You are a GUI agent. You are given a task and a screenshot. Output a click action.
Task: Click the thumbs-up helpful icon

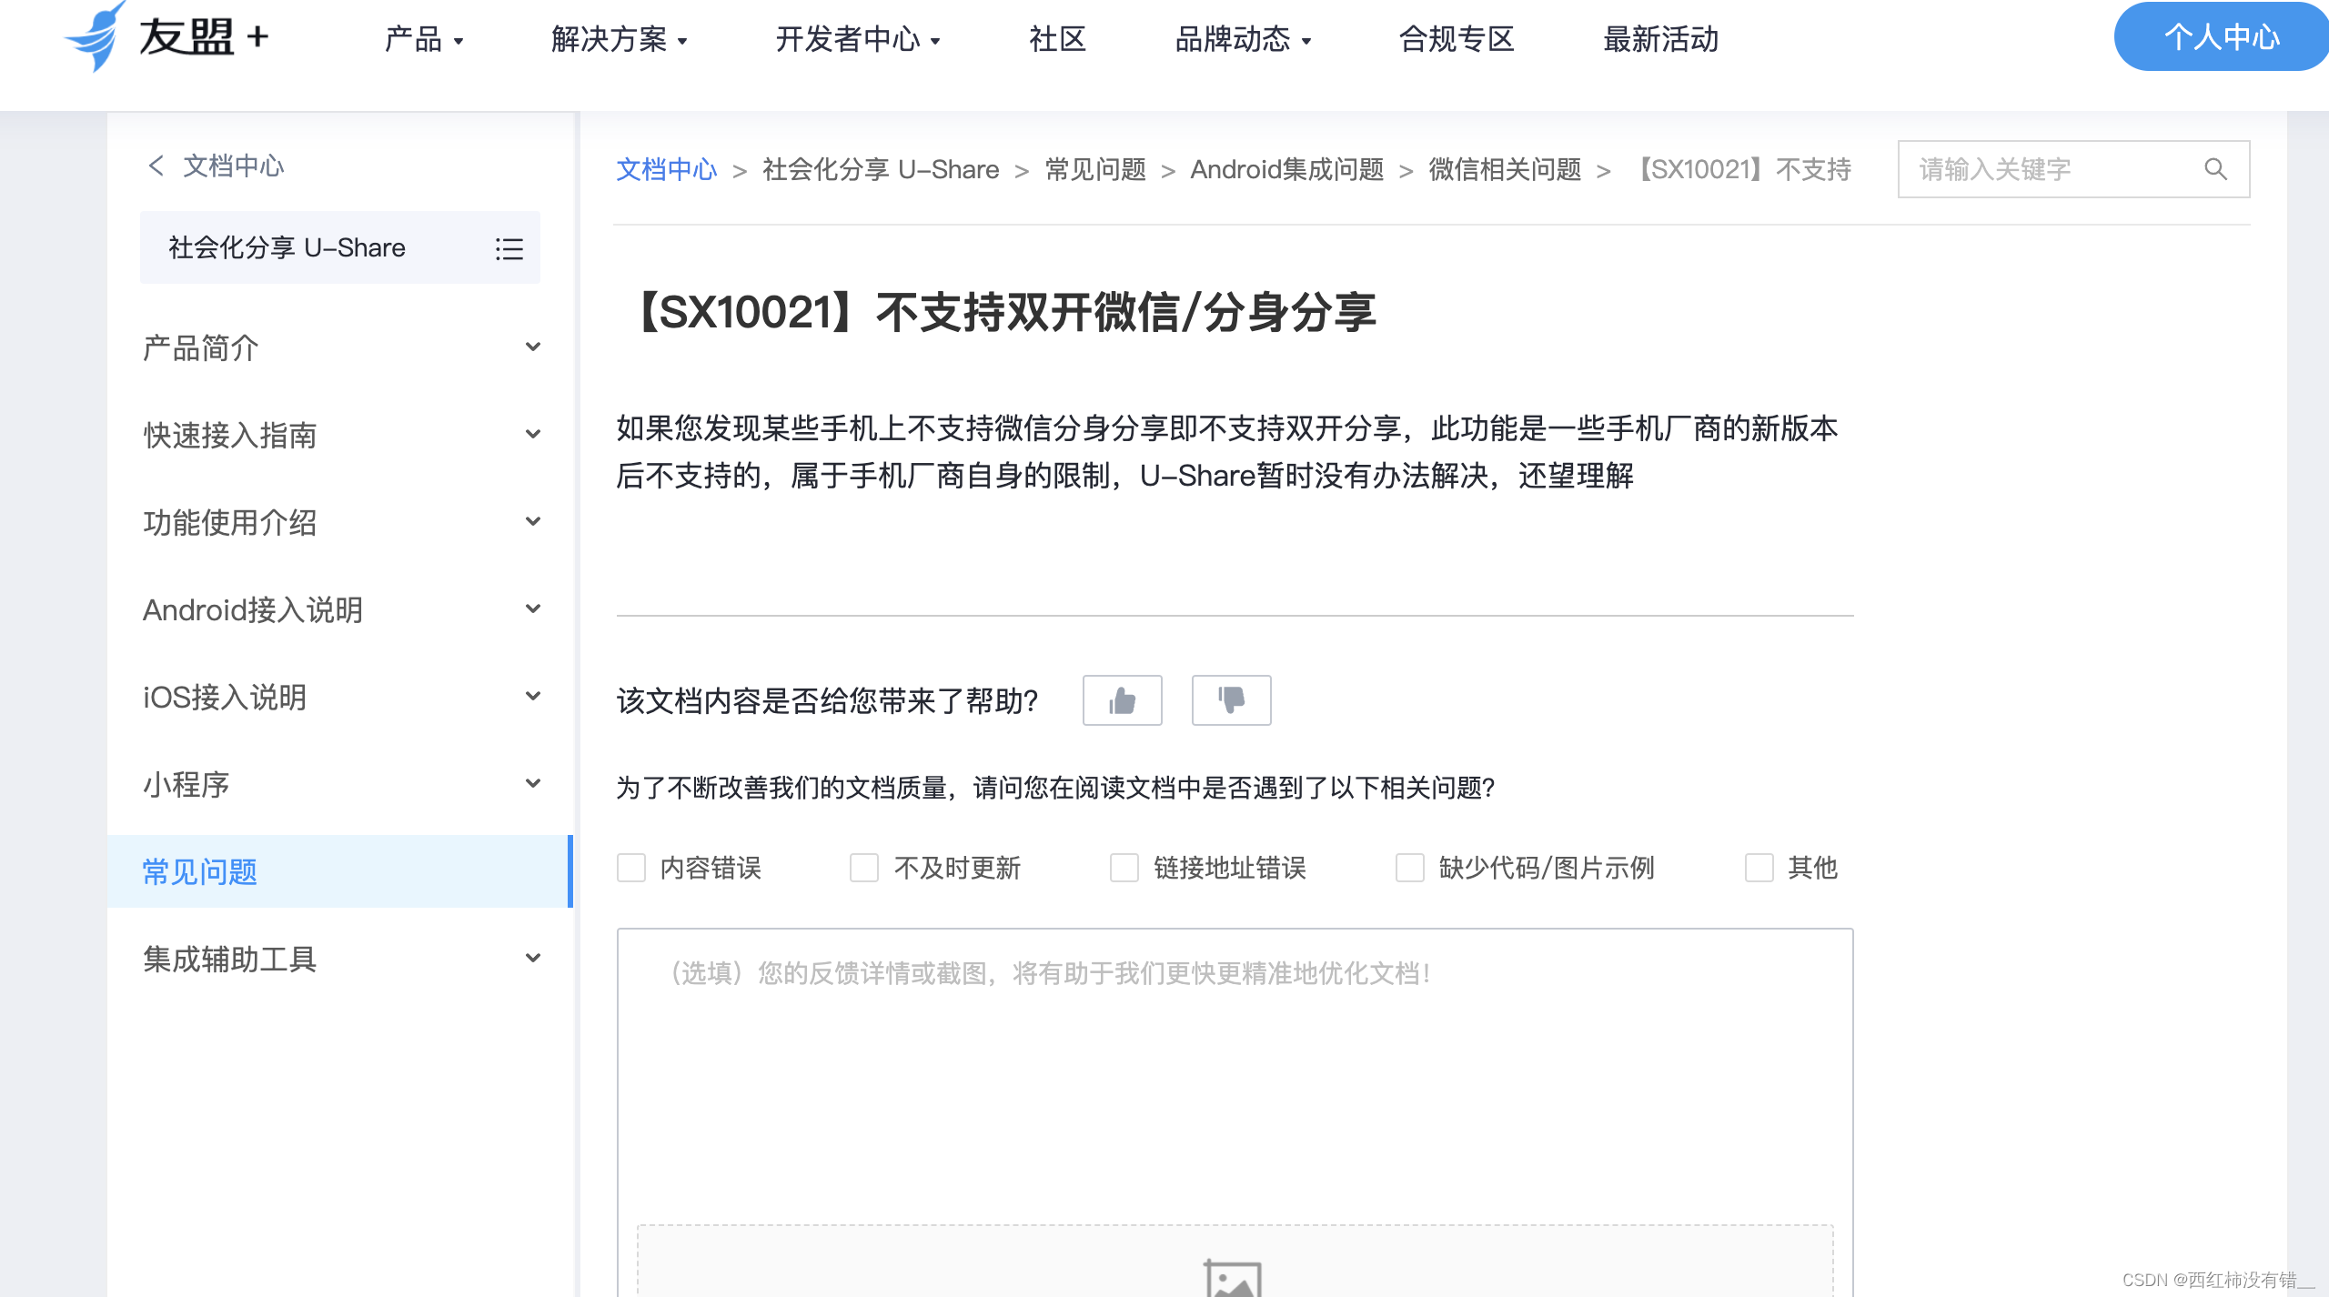(1122, 700)
